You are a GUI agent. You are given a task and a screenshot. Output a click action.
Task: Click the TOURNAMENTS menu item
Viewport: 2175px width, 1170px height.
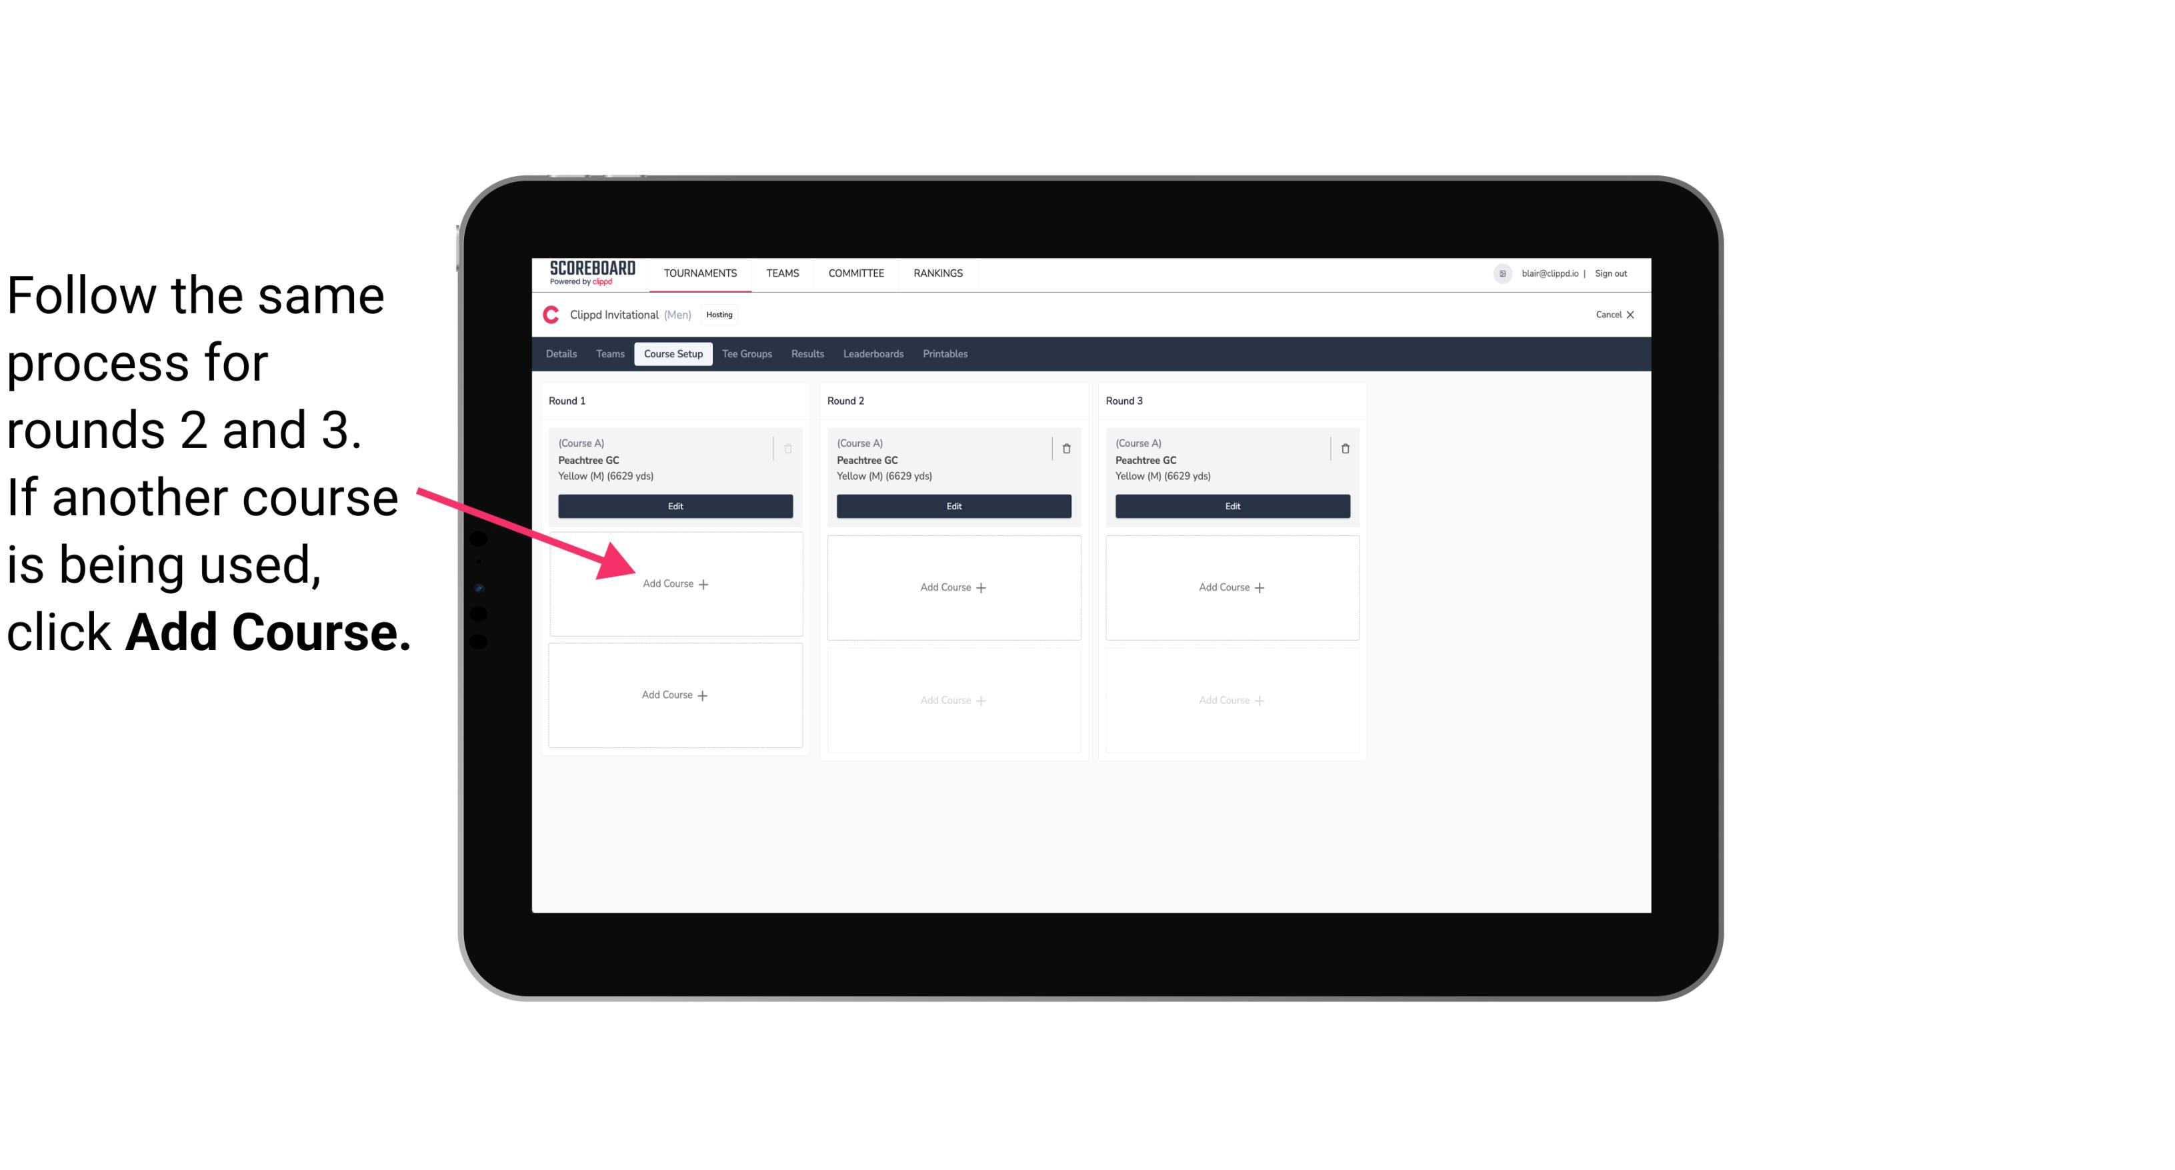pos(701,272)
